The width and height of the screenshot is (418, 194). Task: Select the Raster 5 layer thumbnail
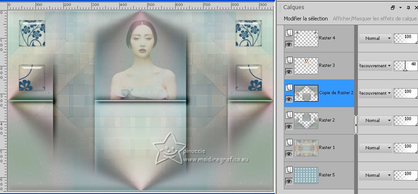tap(306, 175)
